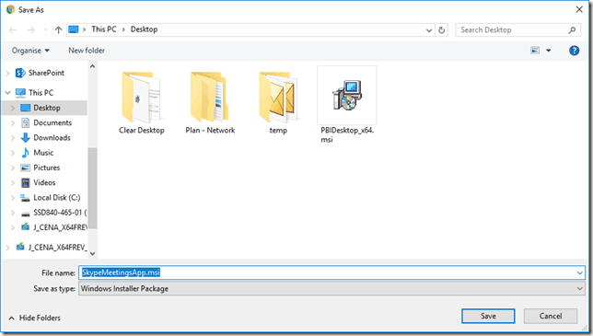The width and height of the screenshot is (593, 336).
Task: Open the Organise menu
Action: coord(30,51)
